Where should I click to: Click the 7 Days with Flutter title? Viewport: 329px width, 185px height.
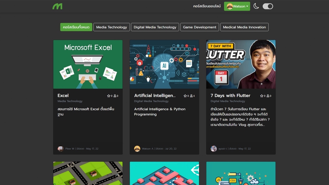pyautogui.click(x=230, y=96)
